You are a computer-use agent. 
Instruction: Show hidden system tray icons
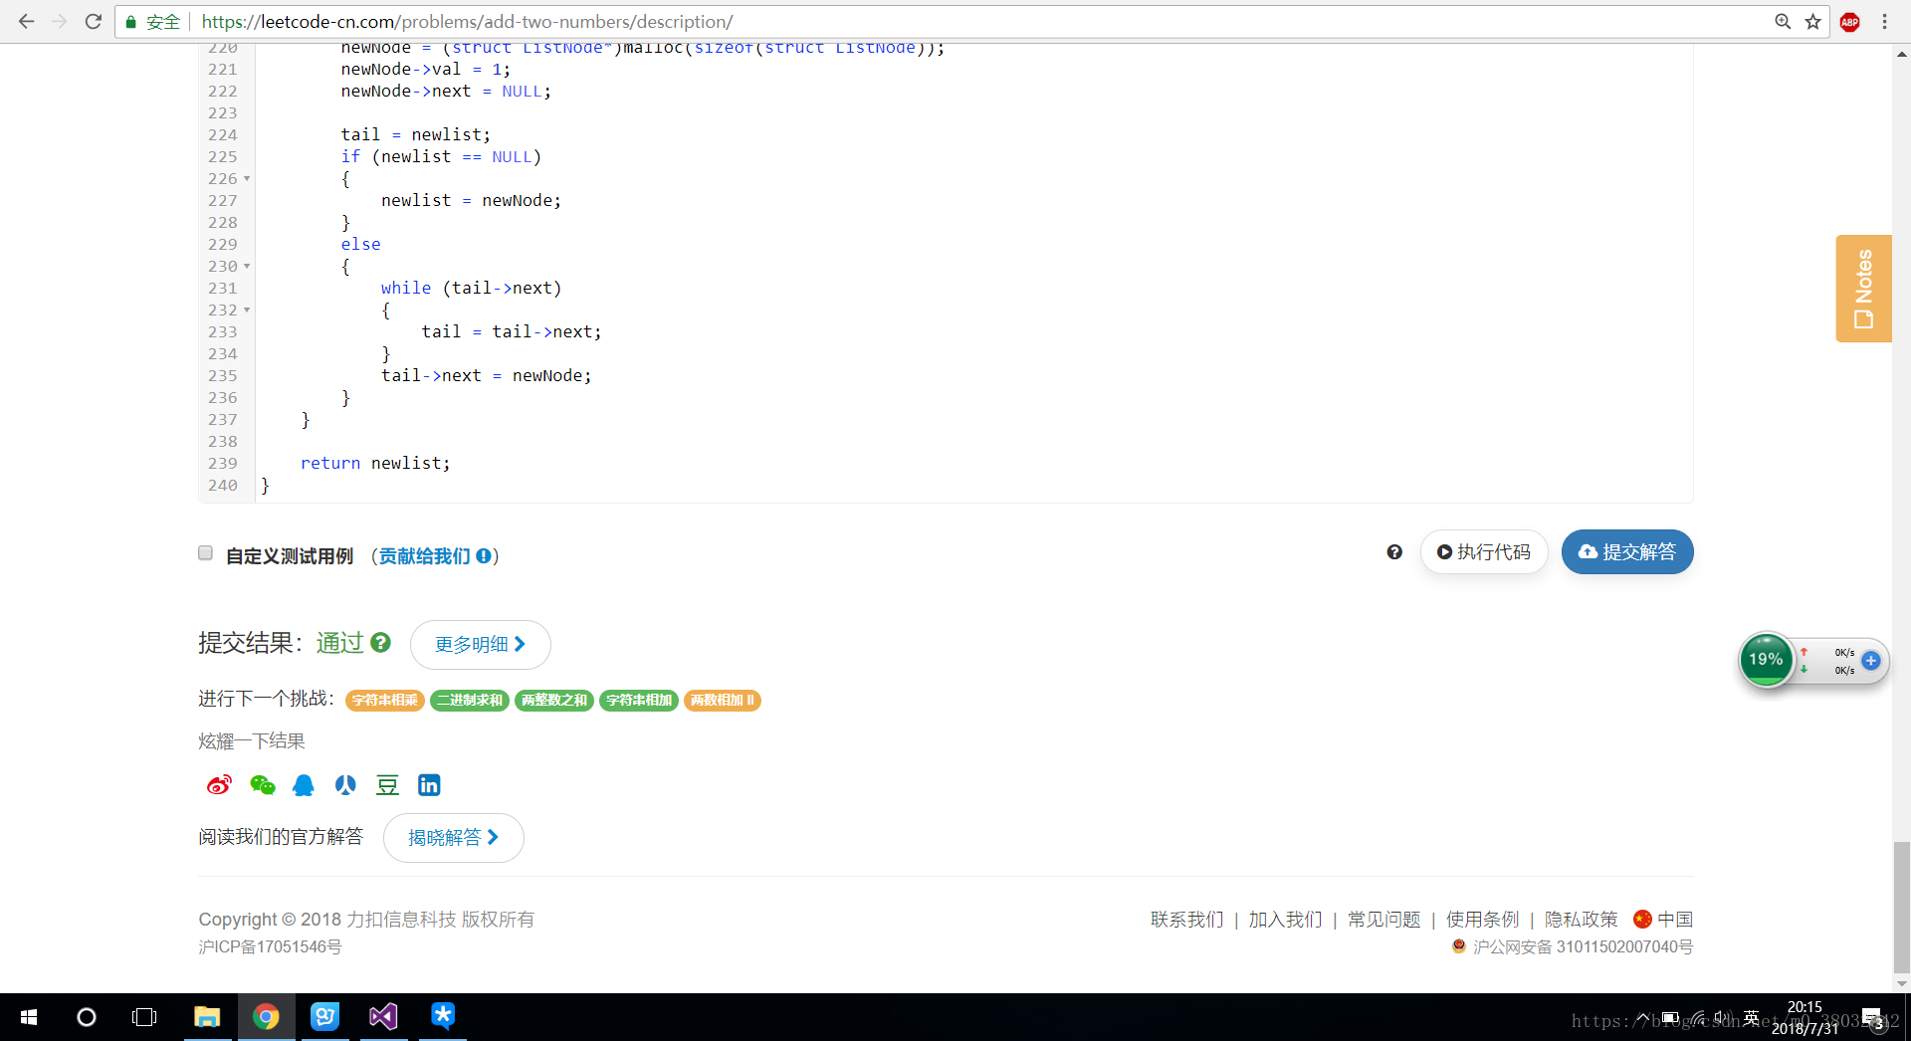(1644, 1017)
